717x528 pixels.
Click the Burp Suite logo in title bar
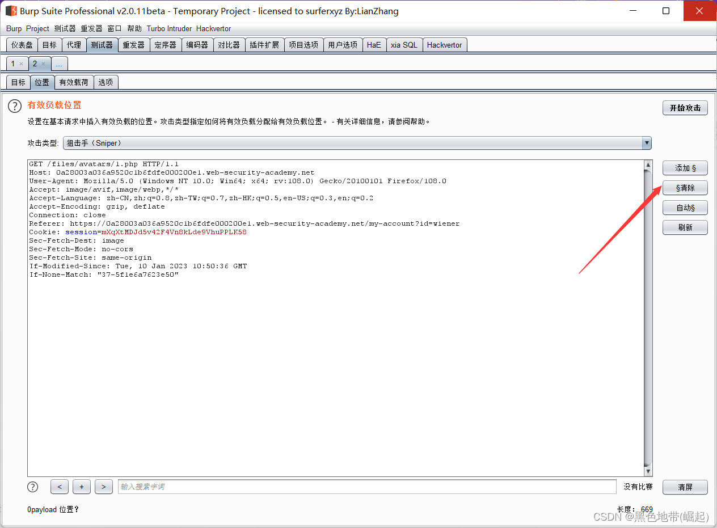click(11, 11)
